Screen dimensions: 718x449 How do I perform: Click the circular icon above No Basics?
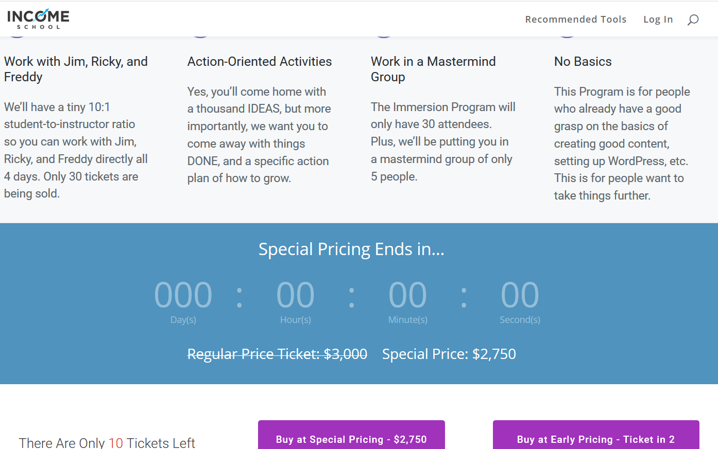click(x=567, y=37)
